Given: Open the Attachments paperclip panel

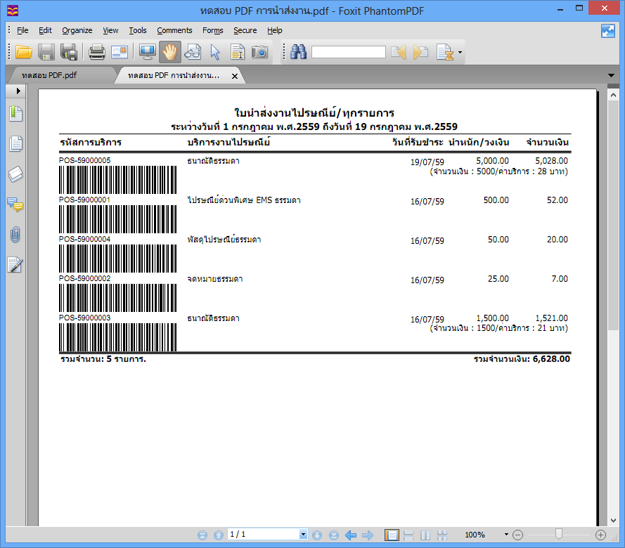Looking at the screenshot, I should (15, 235).
